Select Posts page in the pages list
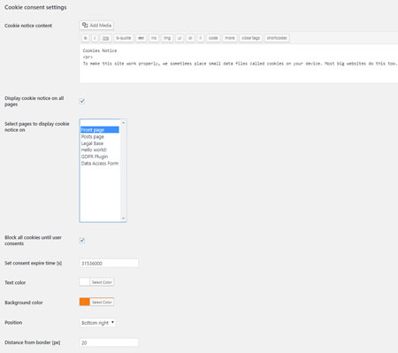Screen dimensions: 398x353 click(100, 136)
